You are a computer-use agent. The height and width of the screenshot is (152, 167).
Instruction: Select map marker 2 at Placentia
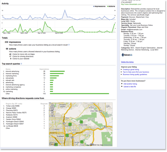coord(70,124)
